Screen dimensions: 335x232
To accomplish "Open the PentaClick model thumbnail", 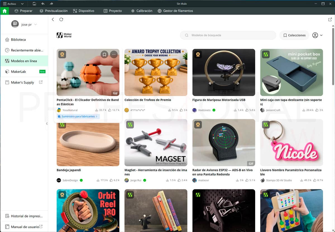I will point(88,72).
